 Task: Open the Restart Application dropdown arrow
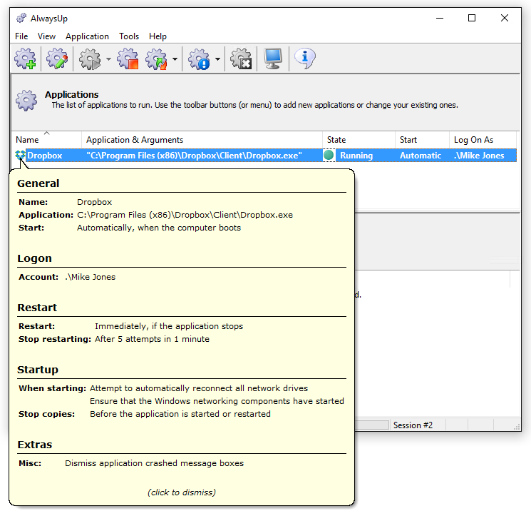click(x=175, y=59)
